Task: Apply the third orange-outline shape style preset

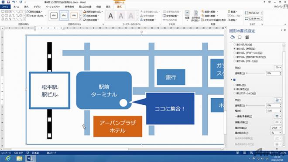Action: 74,15
